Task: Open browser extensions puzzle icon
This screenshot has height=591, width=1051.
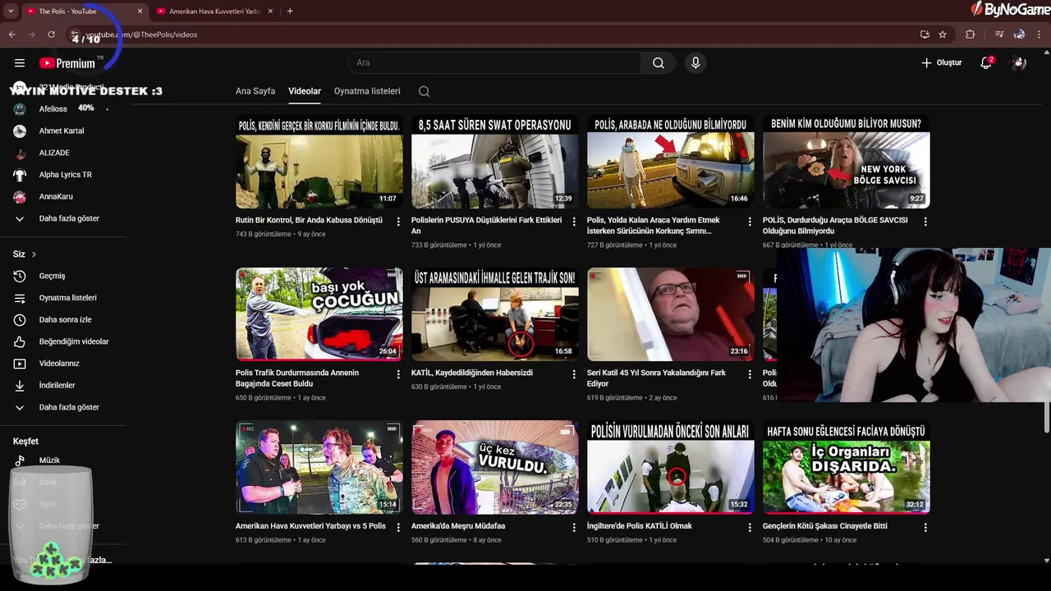Action: pos(971,34)
